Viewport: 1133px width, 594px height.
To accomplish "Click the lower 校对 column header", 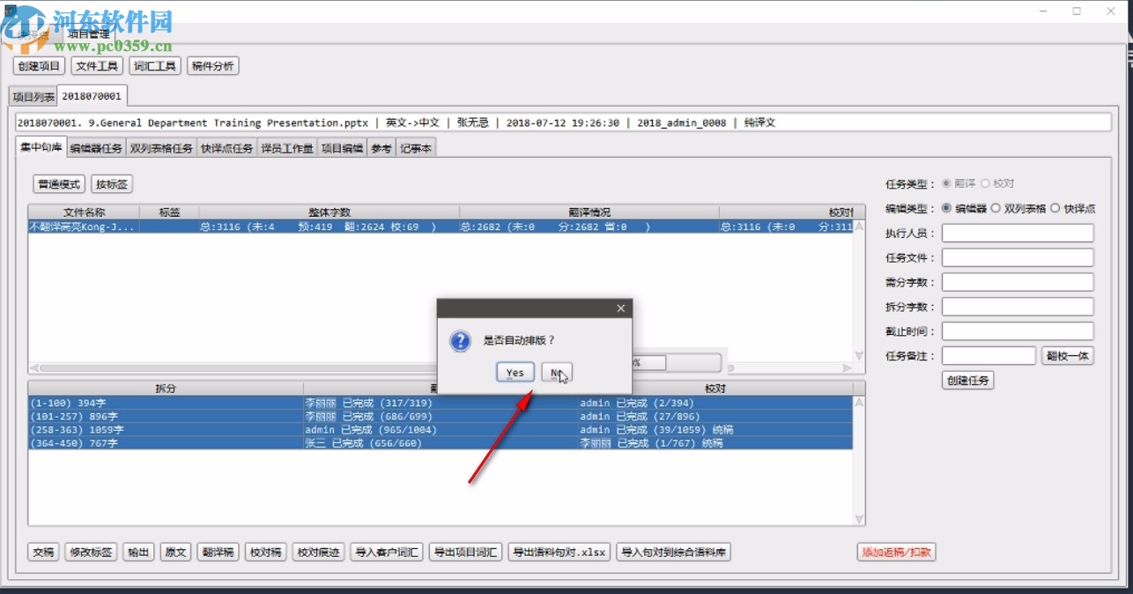I will click(715, 388).
